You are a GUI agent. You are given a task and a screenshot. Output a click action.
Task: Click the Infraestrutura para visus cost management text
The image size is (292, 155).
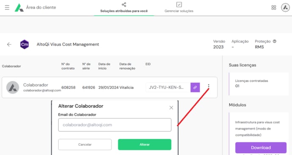click(257, 129)
